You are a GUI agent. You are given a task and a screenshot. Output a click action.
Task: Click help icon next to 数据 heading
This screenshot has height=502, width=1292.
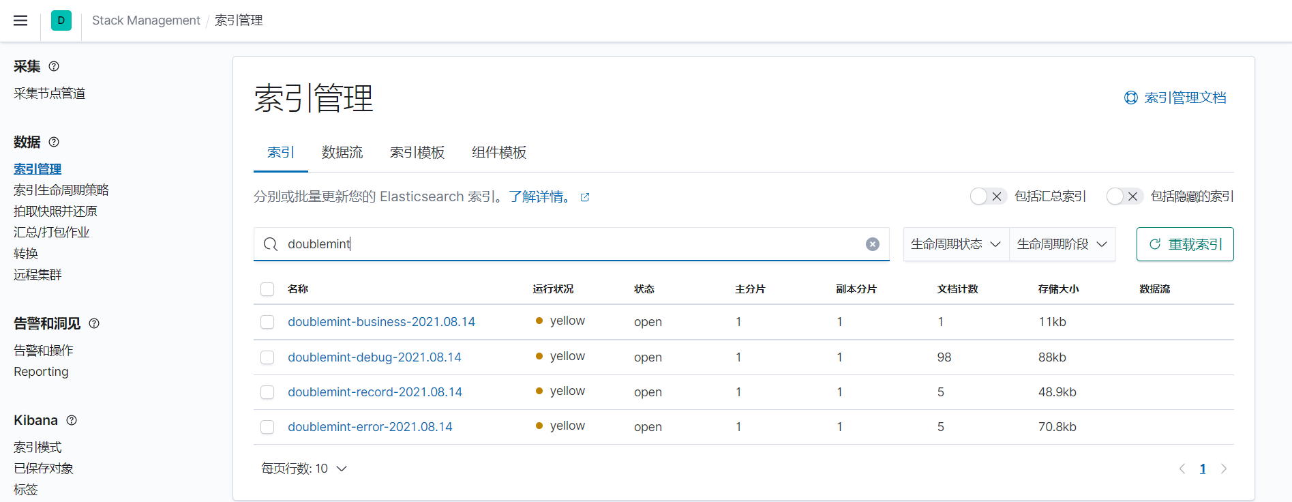[54, 142]
